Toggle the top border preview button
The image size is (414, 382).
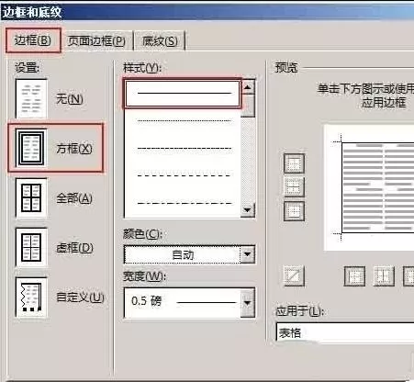(294, 163)
